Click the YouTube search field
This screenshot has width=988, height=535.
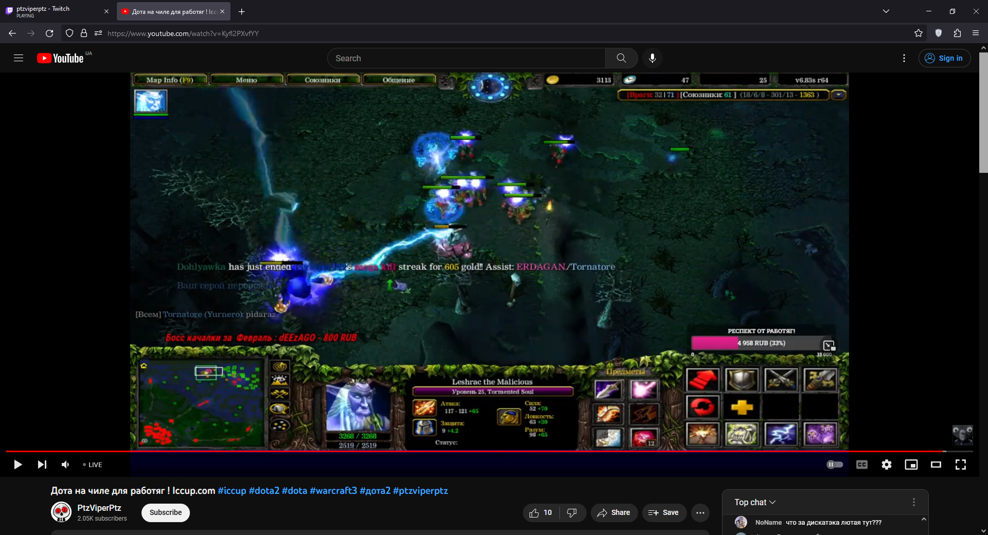tap(466, 58)
